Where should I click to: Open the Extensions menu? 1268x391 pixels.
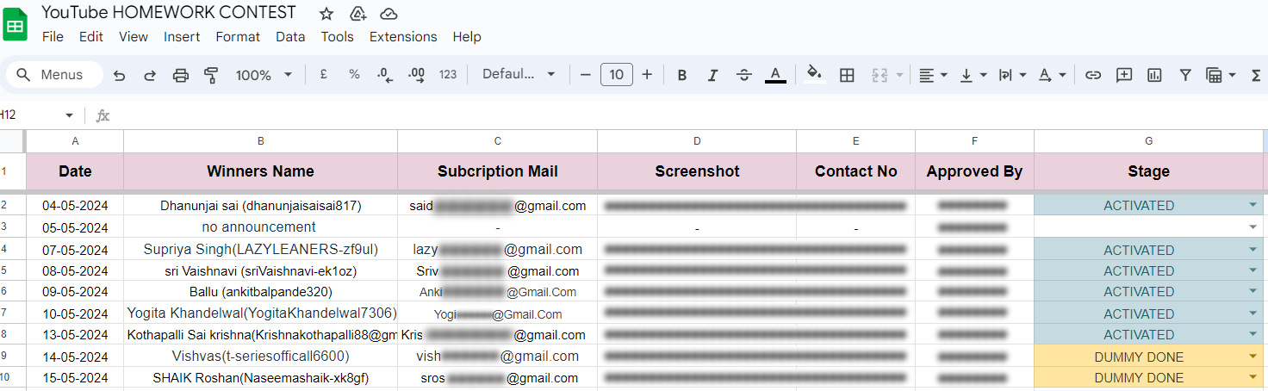pos(403,37)
